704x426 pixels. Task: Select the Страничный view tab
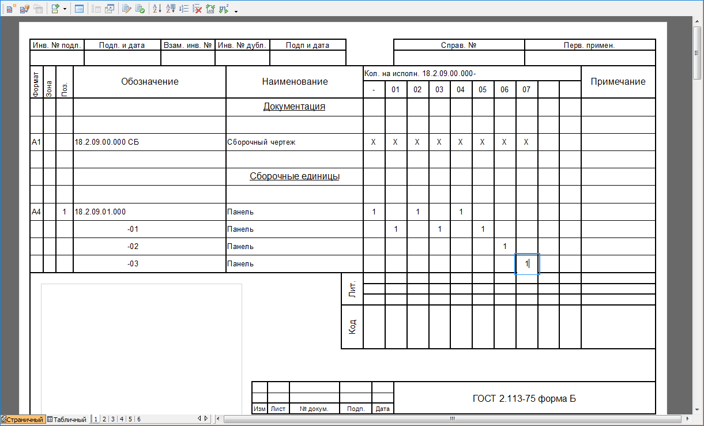coord(24,419)
